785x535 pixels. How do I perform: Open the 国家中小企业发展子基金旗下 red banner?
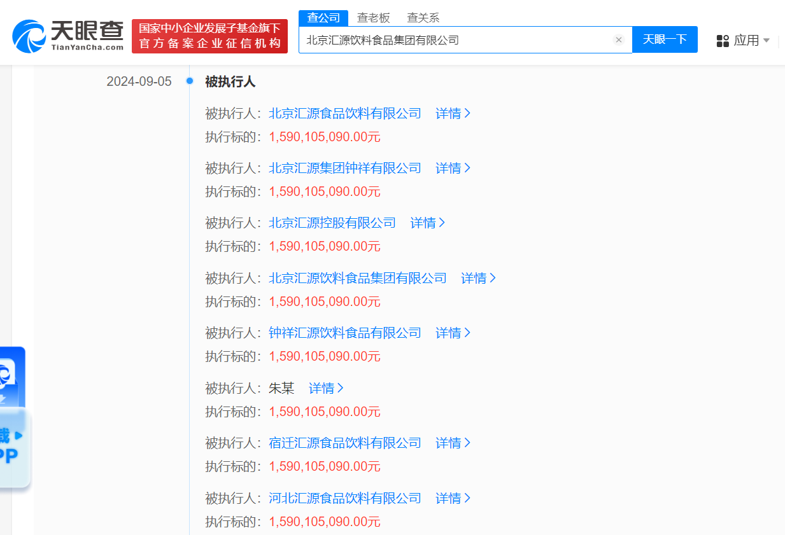[209, 36]
